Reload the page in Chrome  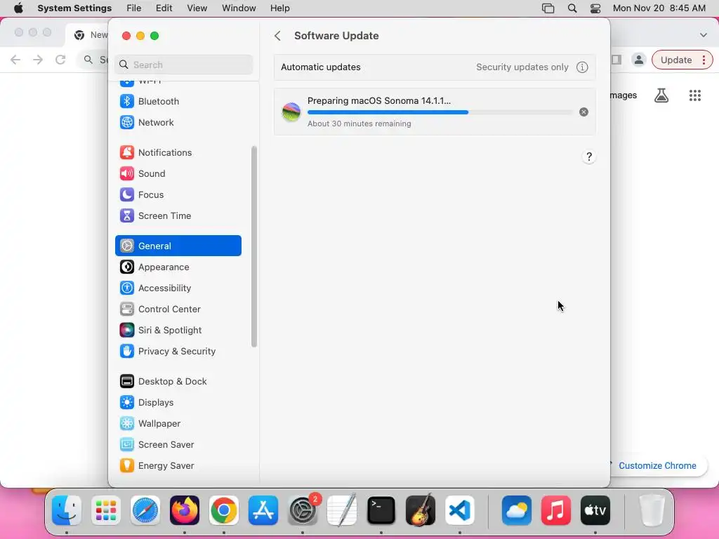pyautogui.click(x=60, y=60)
